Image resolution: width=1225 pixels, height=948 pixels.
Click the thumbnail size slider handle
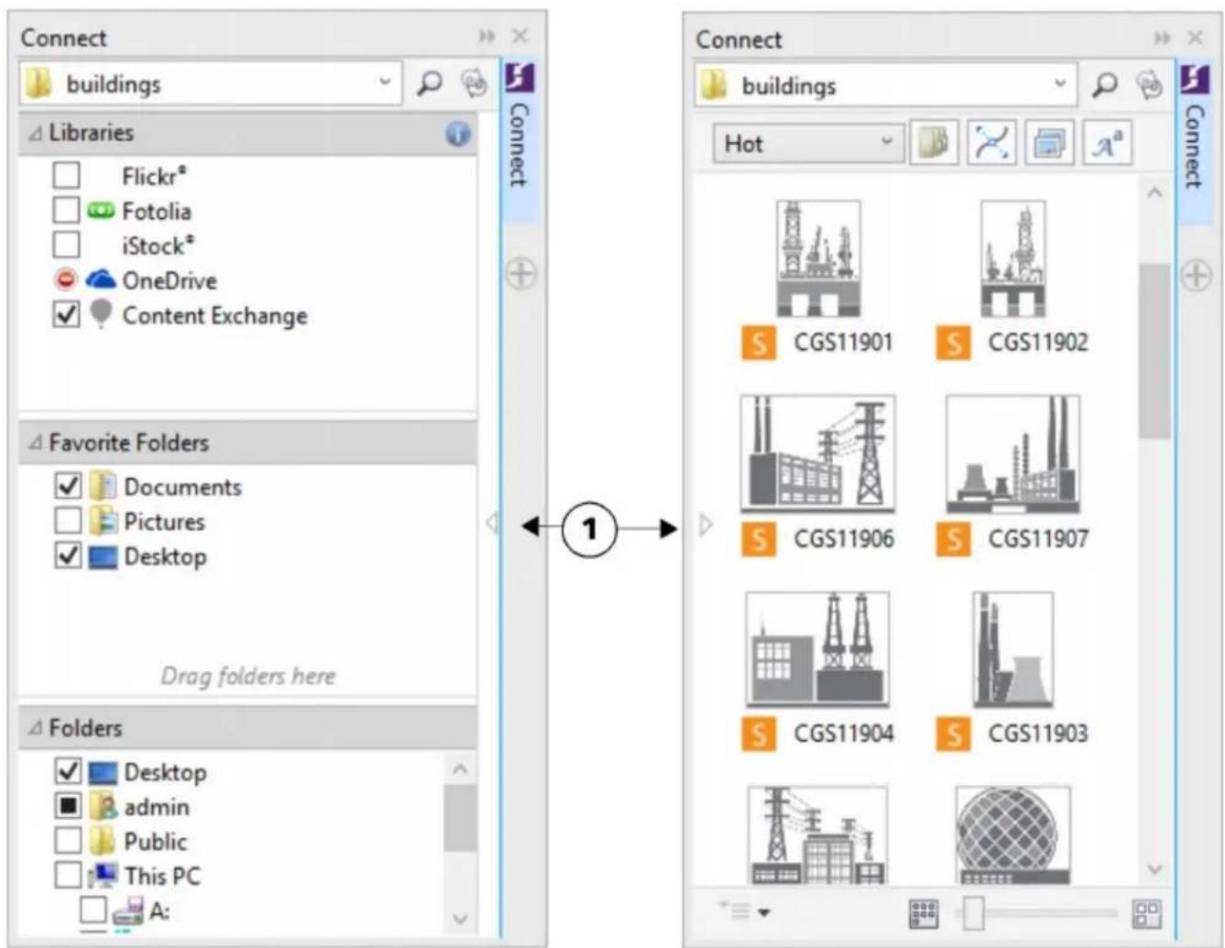(974, 912)
